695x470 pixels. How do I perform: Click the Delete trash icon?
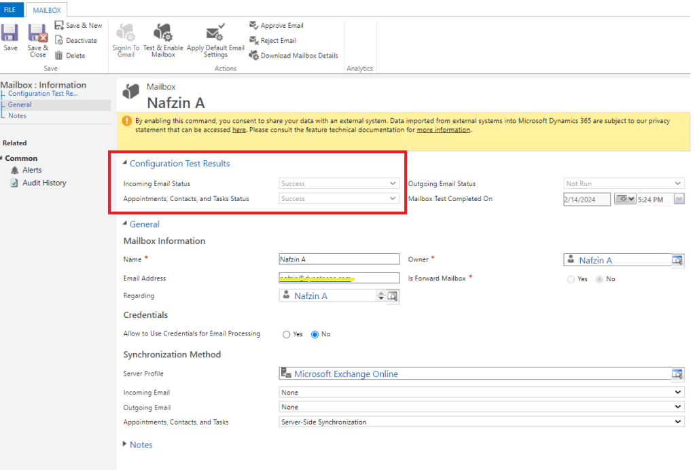59,56
